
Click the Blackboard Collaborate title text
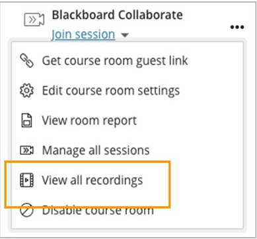pos(117,15)
